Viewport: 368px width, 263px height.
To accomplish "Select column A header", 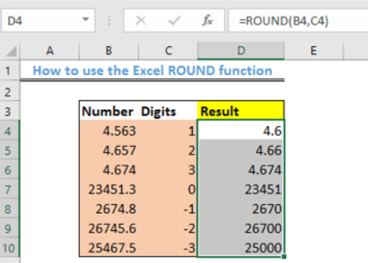I will [50, 50].
